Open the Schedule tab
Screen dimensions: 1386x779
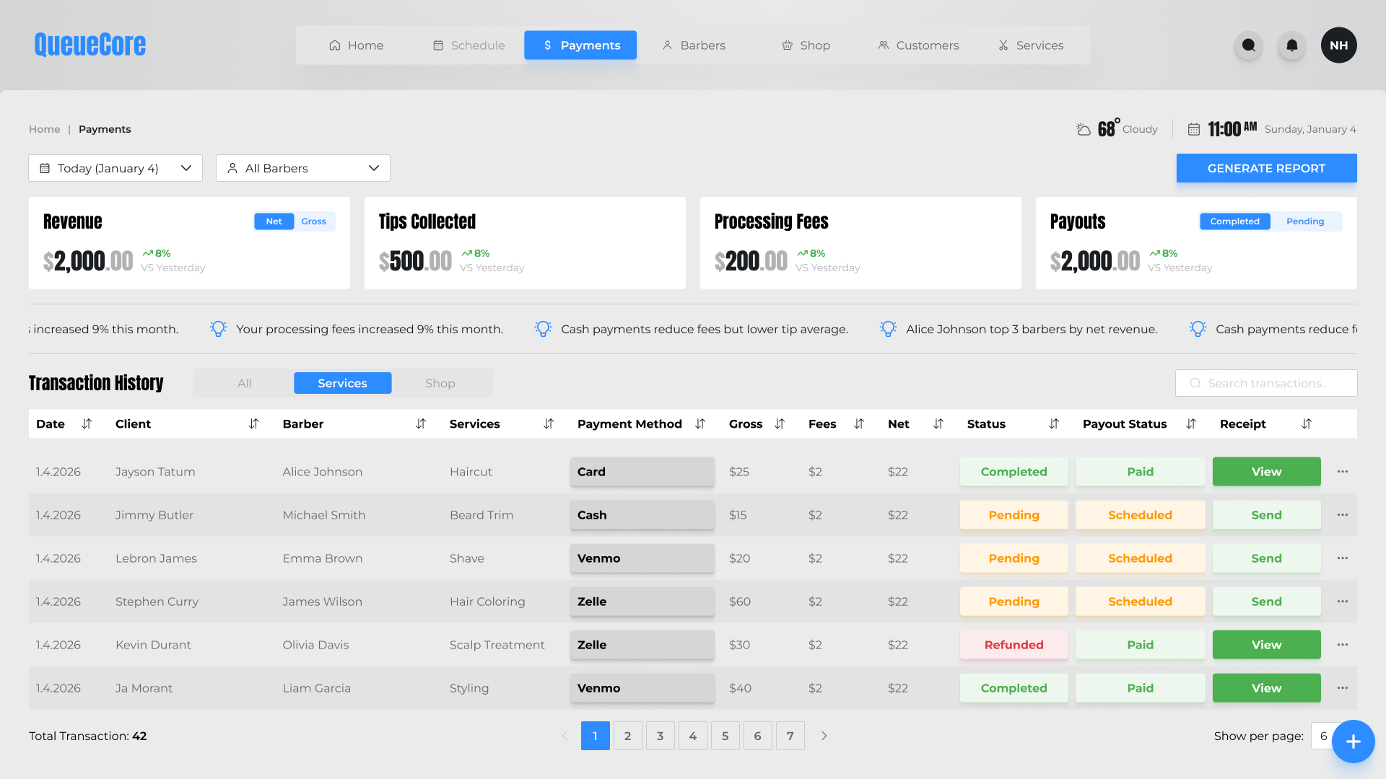[469, 45]
